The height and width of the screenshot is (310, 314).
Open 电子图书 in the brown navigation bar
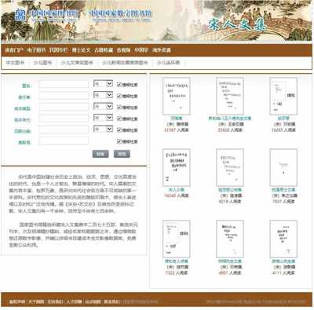[x=36, y=50]
